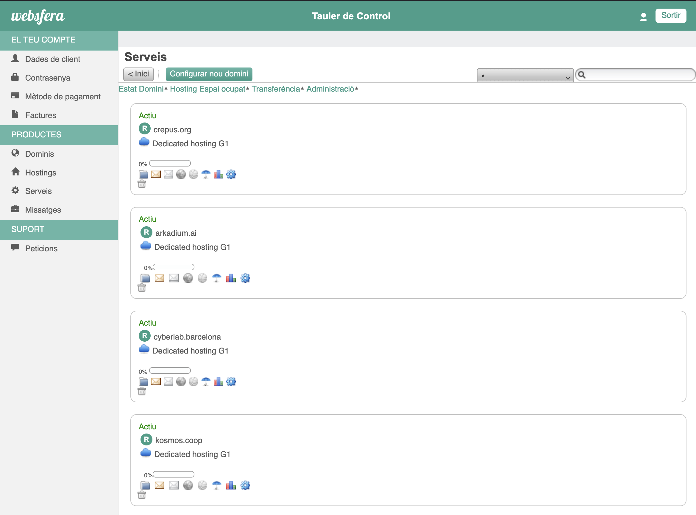Open Peticions under Suport
696x515 pixels.
pos(41,249)
